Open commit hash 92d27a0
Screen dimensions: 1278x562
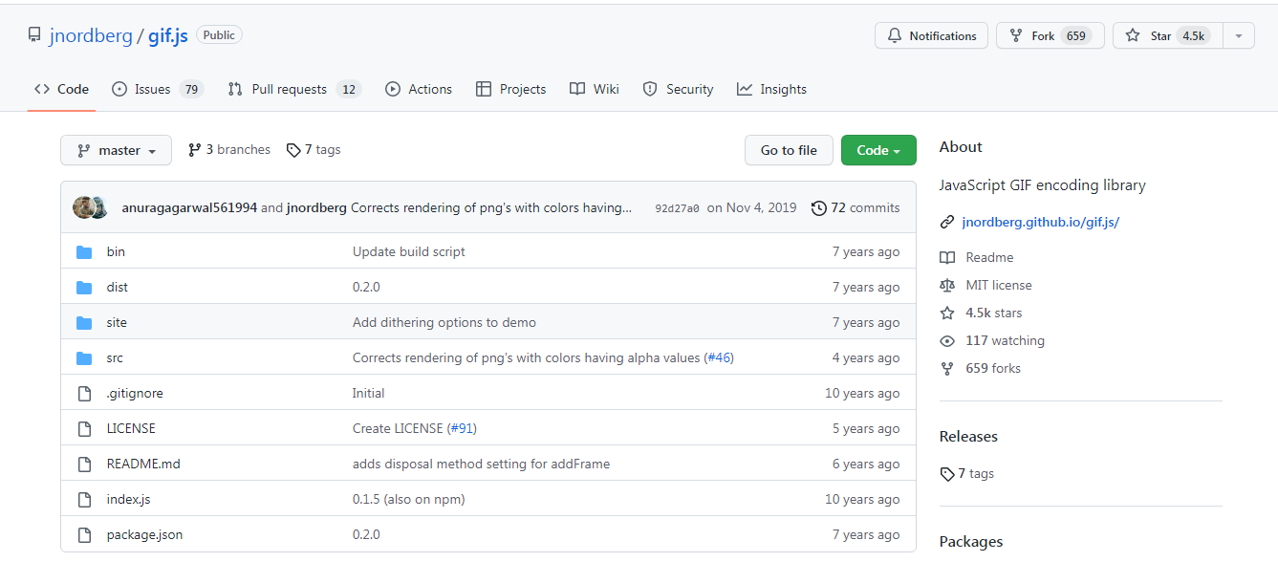pyautogui.click(x=677, y=208)
